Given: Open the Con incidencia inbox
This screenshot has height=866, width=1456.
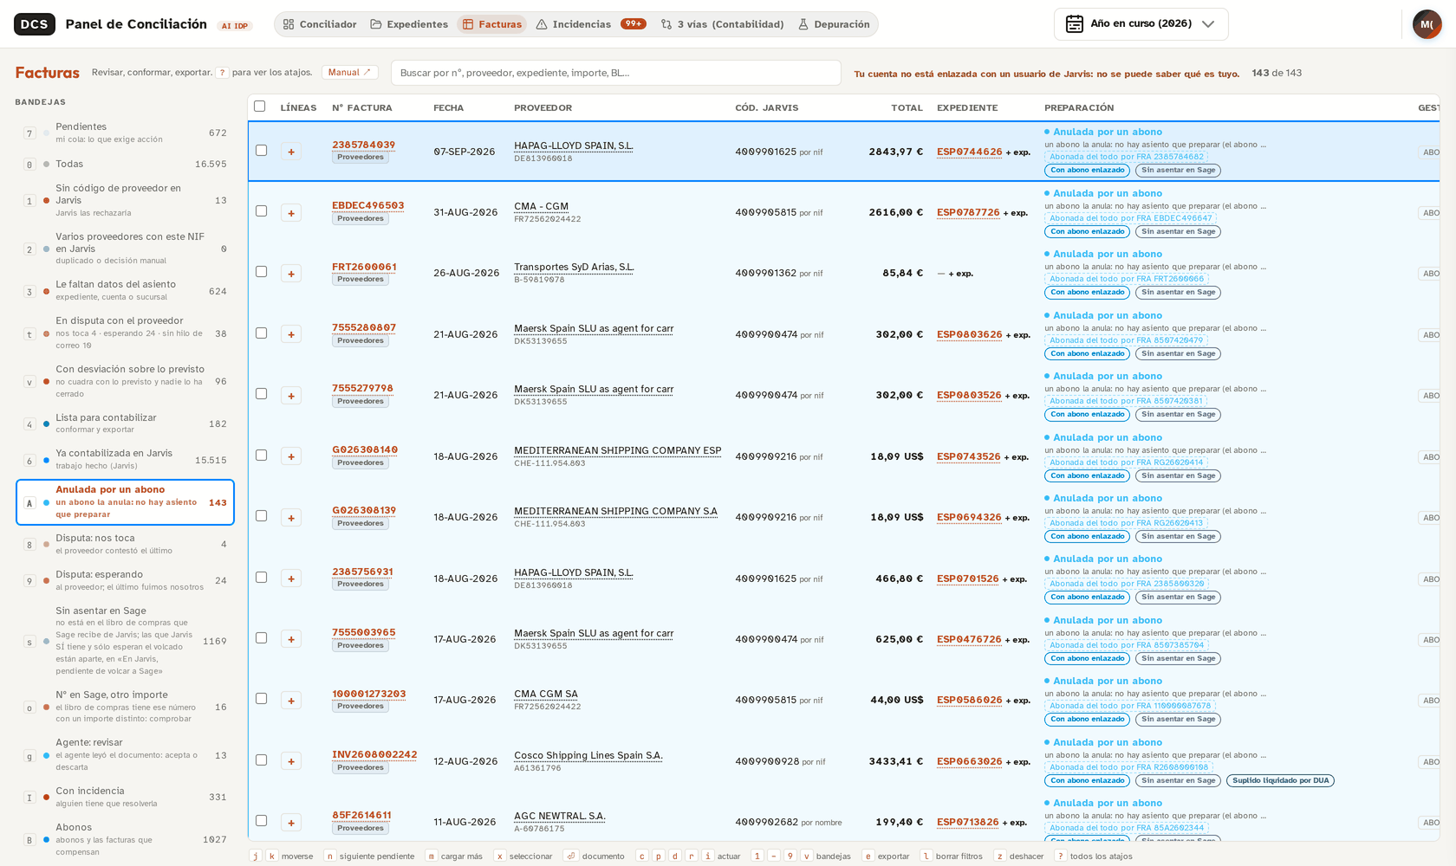Looking at the screenshot, I should point(125,797).
